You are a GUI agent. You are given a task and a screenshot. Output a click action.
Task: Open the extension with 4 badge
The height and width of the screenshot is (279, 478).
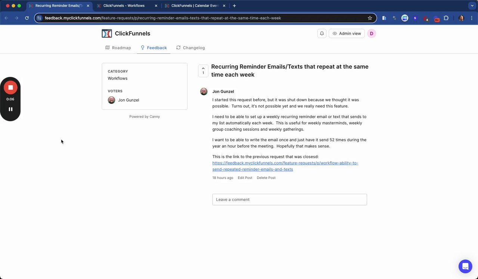coord(426,18)
